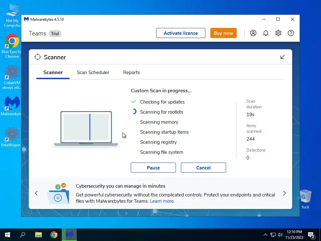Click Custom Scan in progress heading
This screenshot has height=241, width=321.
tap(161, 91)
